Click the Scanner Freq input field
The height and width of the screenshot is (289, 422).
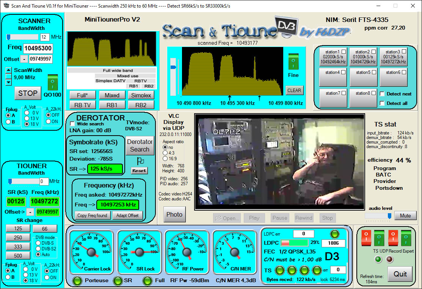38,48
